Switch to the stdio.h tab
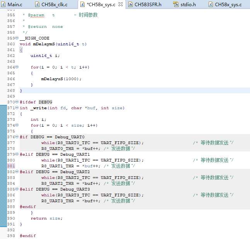Image resolution: width=250 pixels, height=239 pixels. point(188,5)
